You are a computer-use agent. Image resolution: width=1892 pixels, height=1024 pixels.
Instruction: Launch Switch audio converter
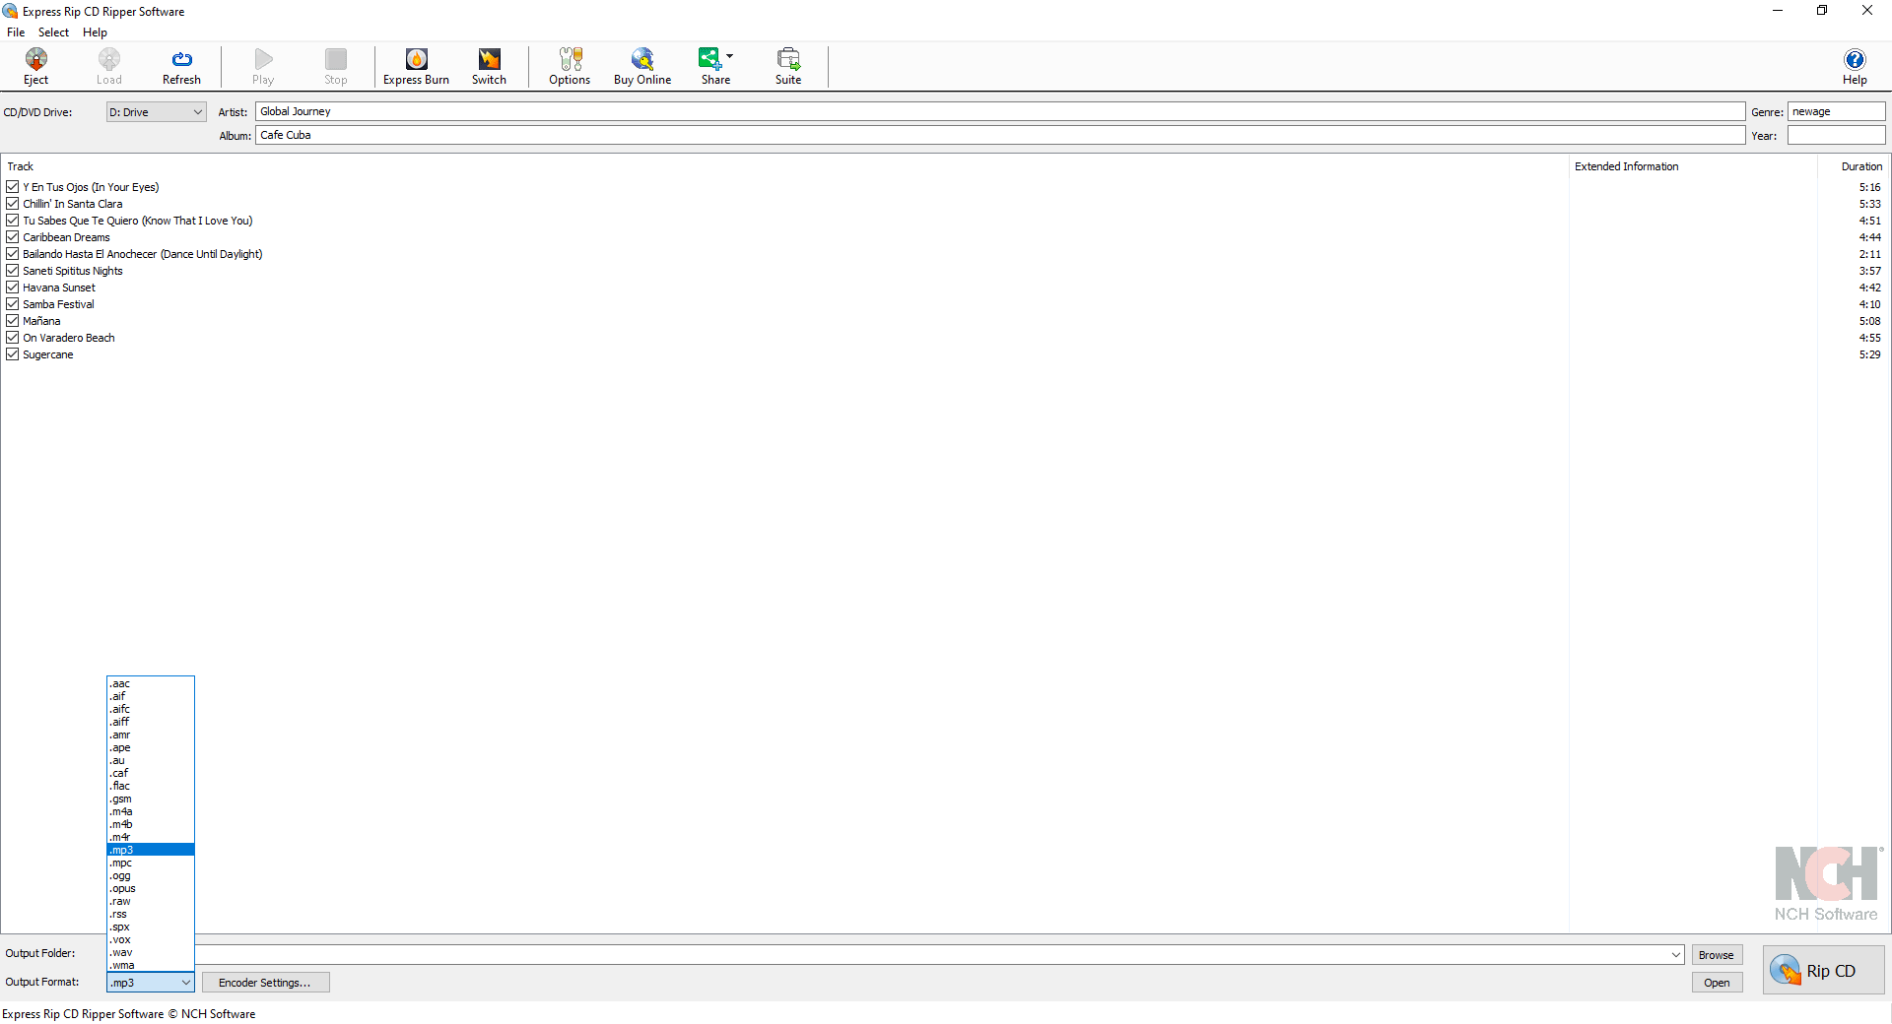tap(489, 66)
